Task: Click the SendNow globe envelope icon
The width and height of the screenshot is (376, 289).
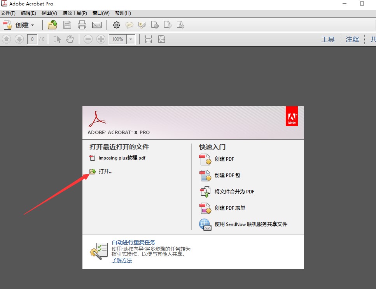Action: (x=205, y=224)
